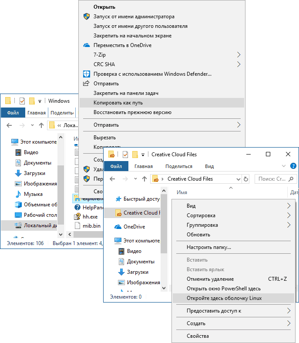The height and width of the screenshot is (343, 299).
Task: Choose Открыть окно PowerShell здесь
Action: pyautogui.click(x=233, y=289)
